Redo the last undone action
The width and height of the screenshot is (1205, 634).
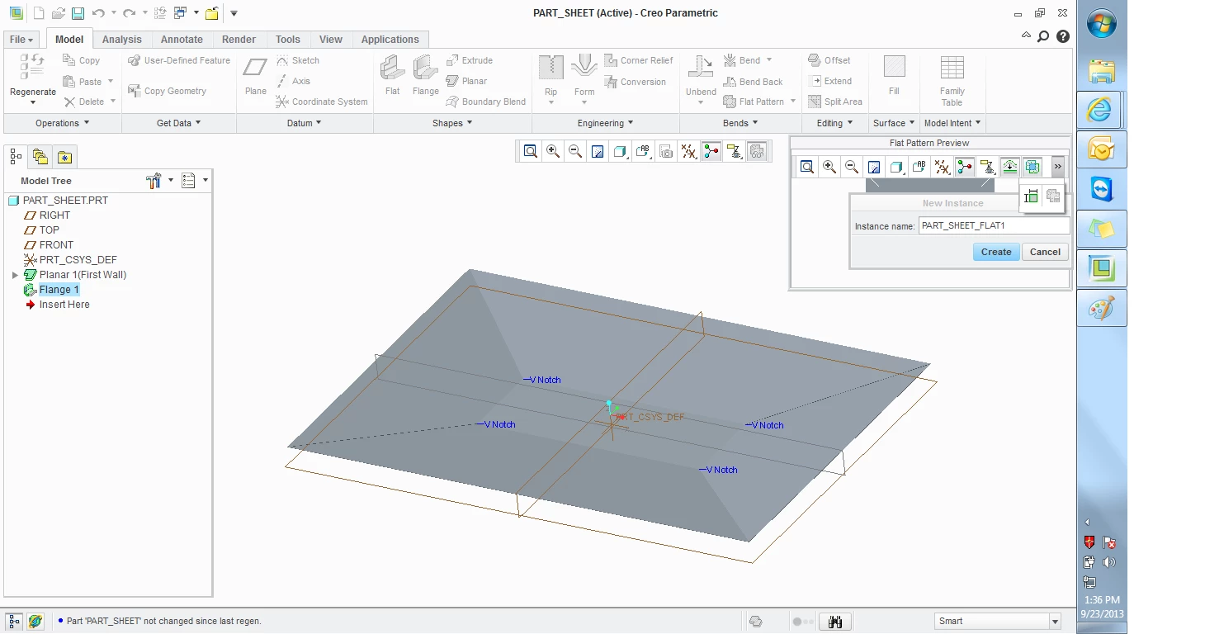129,13
